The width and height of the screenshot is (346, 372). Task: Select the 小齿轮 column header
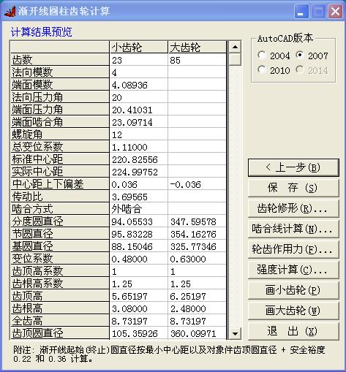[138, 48]
